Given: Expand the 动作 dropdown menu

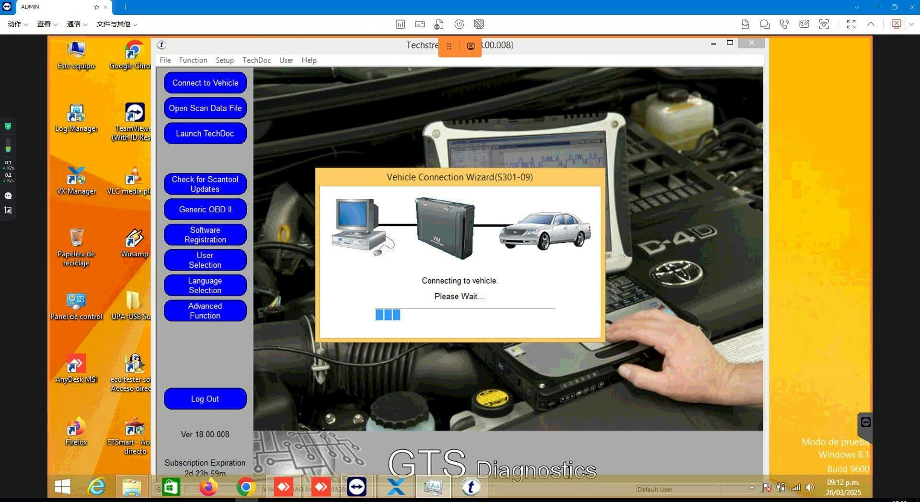Looking at the screenshot, I should 18,24.
